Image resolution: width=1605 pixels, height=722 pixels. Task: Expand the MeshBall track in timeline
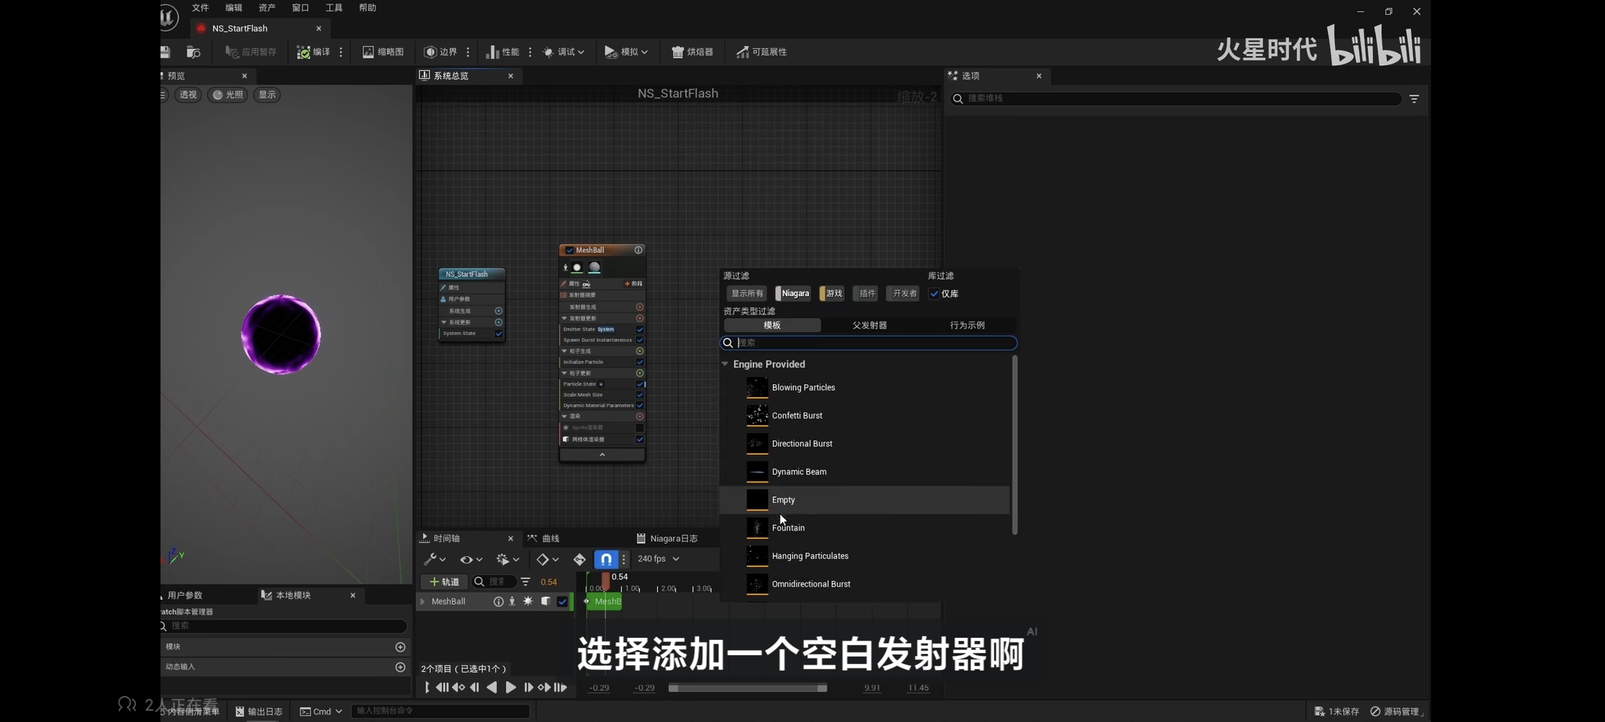pyautogui.click(x=423, y=602)
